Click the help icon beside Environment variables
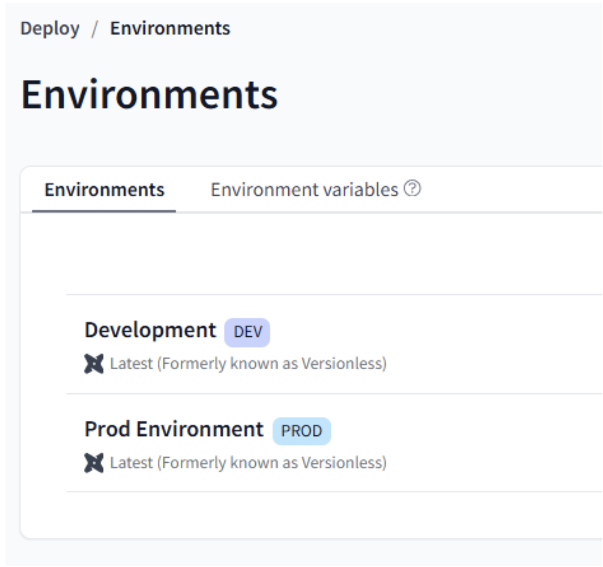The height and width of the screenshot is (567, 603). click(x=412, y=189)
